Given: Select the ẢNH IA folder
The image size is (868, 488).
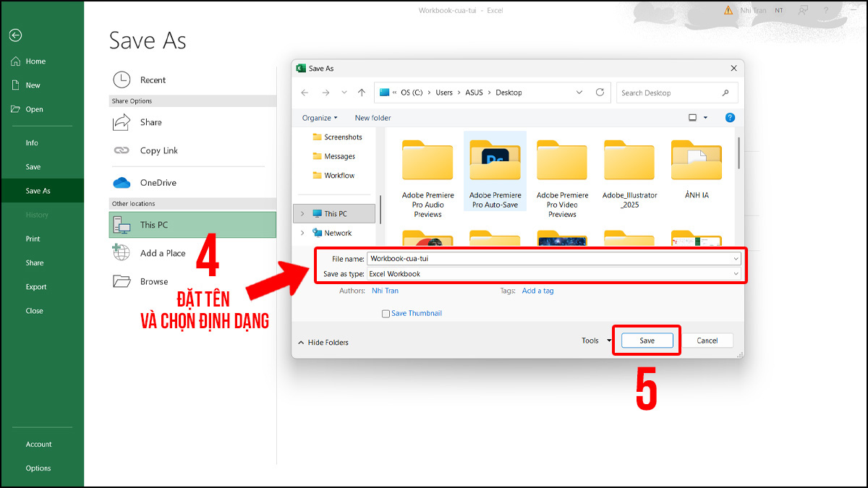Looking at the screenshot, I should [697, 168].
